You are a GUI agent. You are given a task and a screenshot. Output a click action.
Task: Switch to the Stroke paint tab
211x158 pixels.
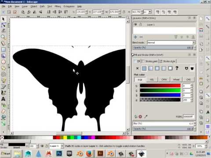(150, 61)
